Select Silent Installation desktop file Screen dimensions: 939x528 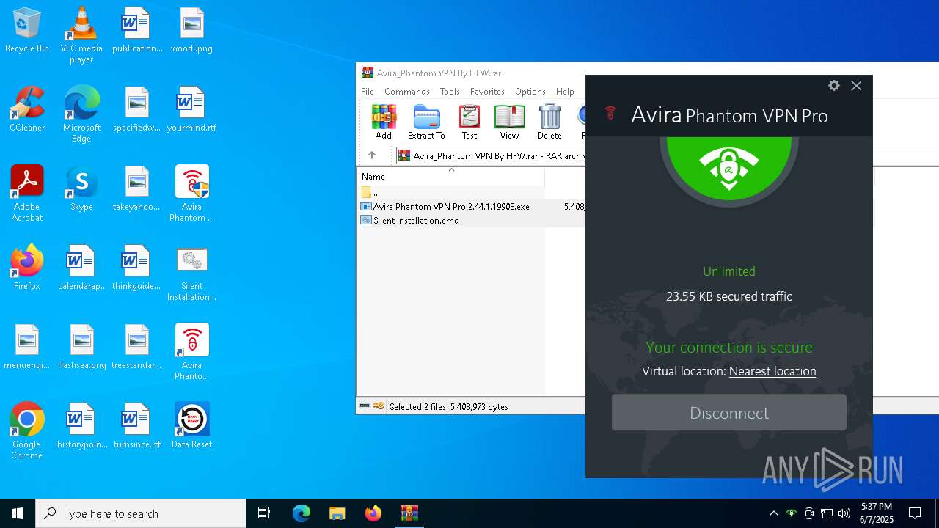(191, 273)
